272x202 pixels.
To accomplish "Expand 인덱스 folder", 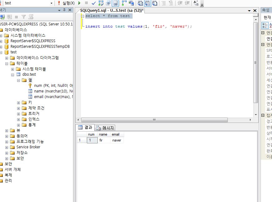I will coord(18,119).
